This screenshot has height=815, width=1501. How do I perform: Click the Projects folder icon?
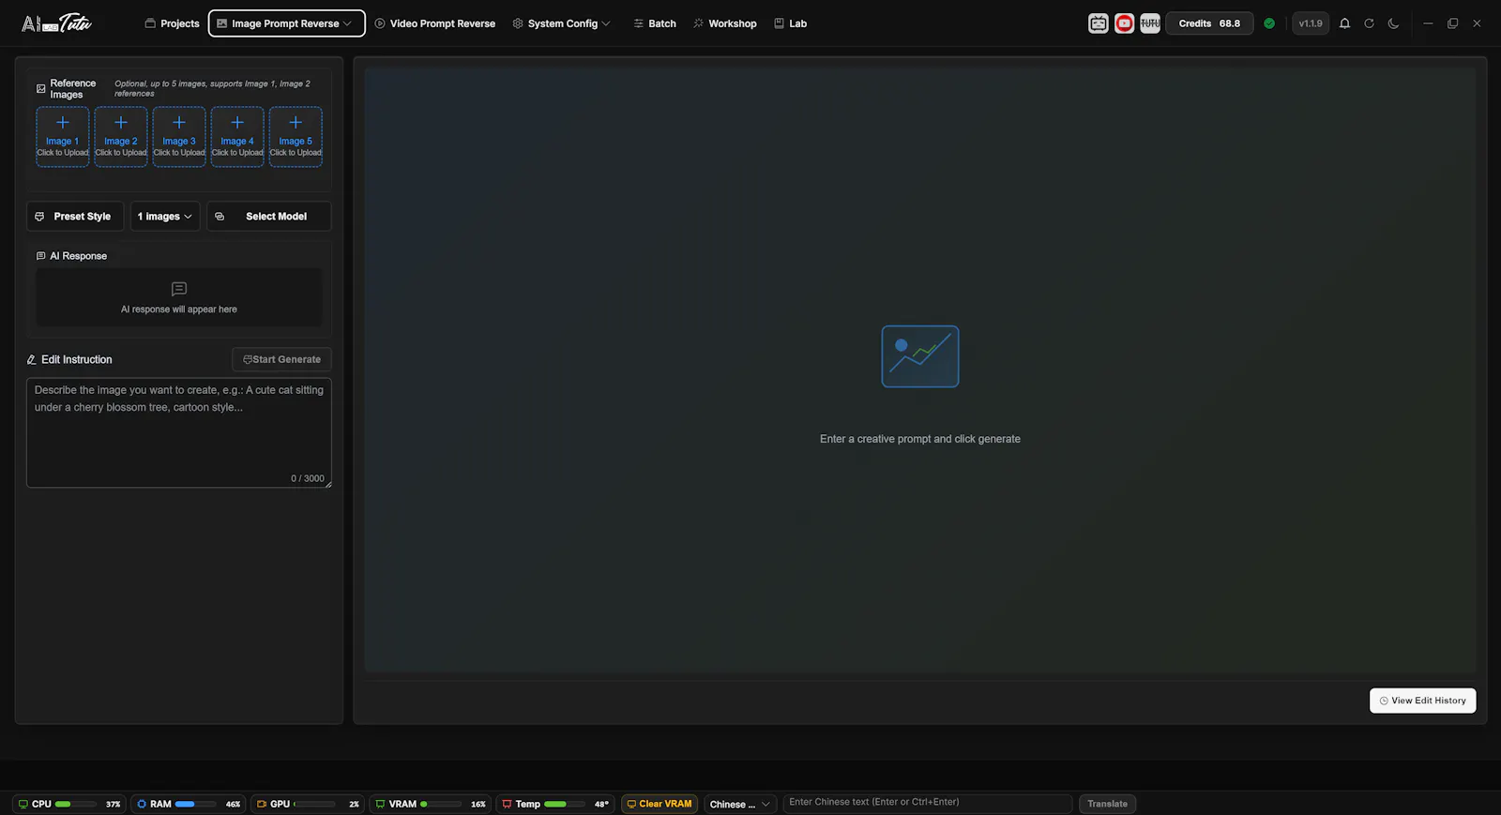pyautogui.click(x=150, y=23)
